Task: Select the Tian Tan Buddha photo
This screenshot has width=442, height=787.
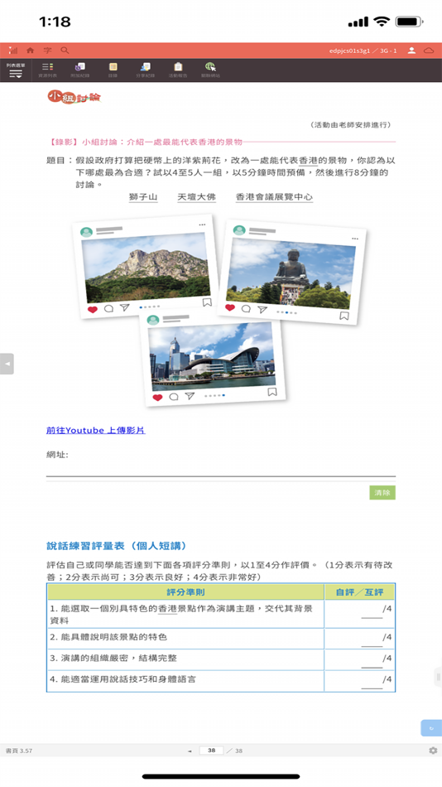Action: [x=291, y=273]
